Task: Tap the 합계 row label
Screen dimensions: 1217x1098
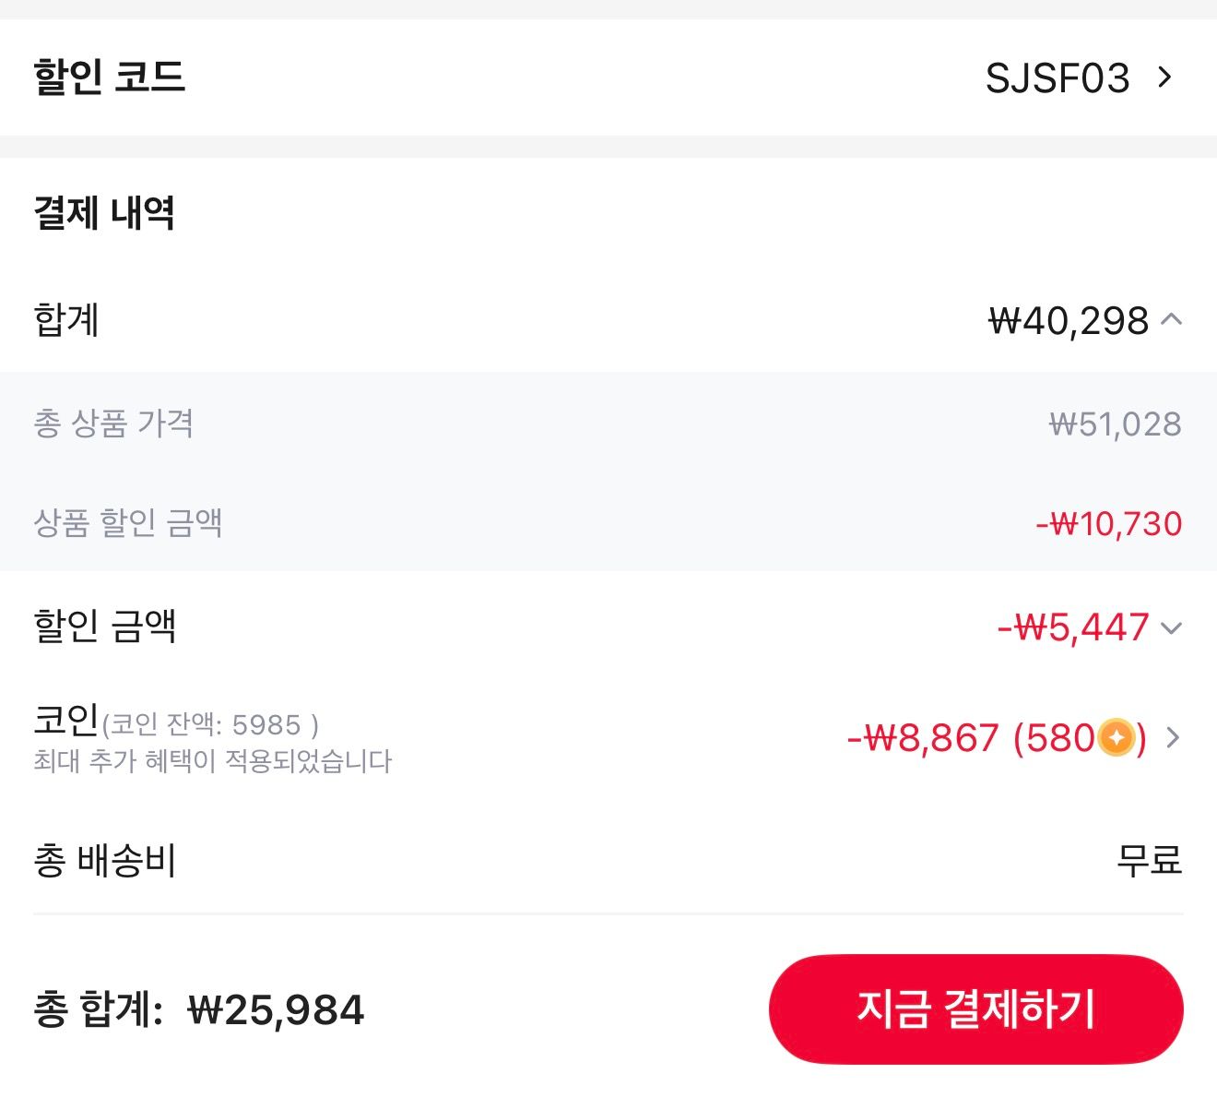Action: click(66, 320)
